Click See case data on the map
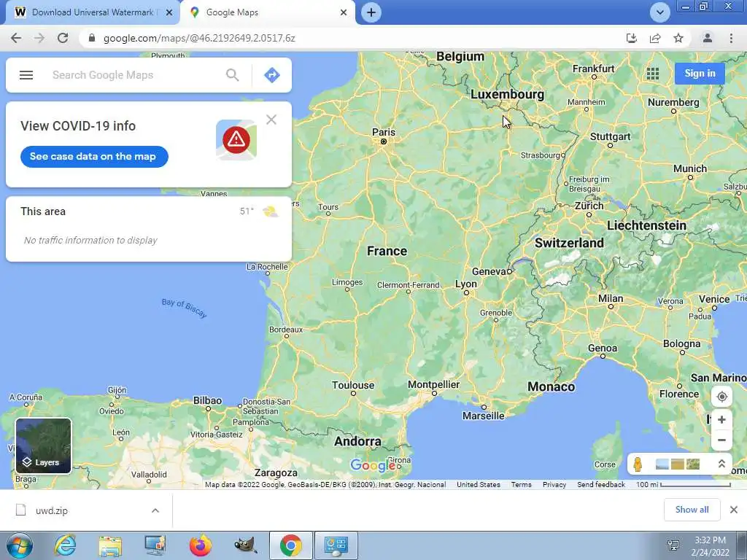This screenshot has width=747, height=560. (94, 157)
